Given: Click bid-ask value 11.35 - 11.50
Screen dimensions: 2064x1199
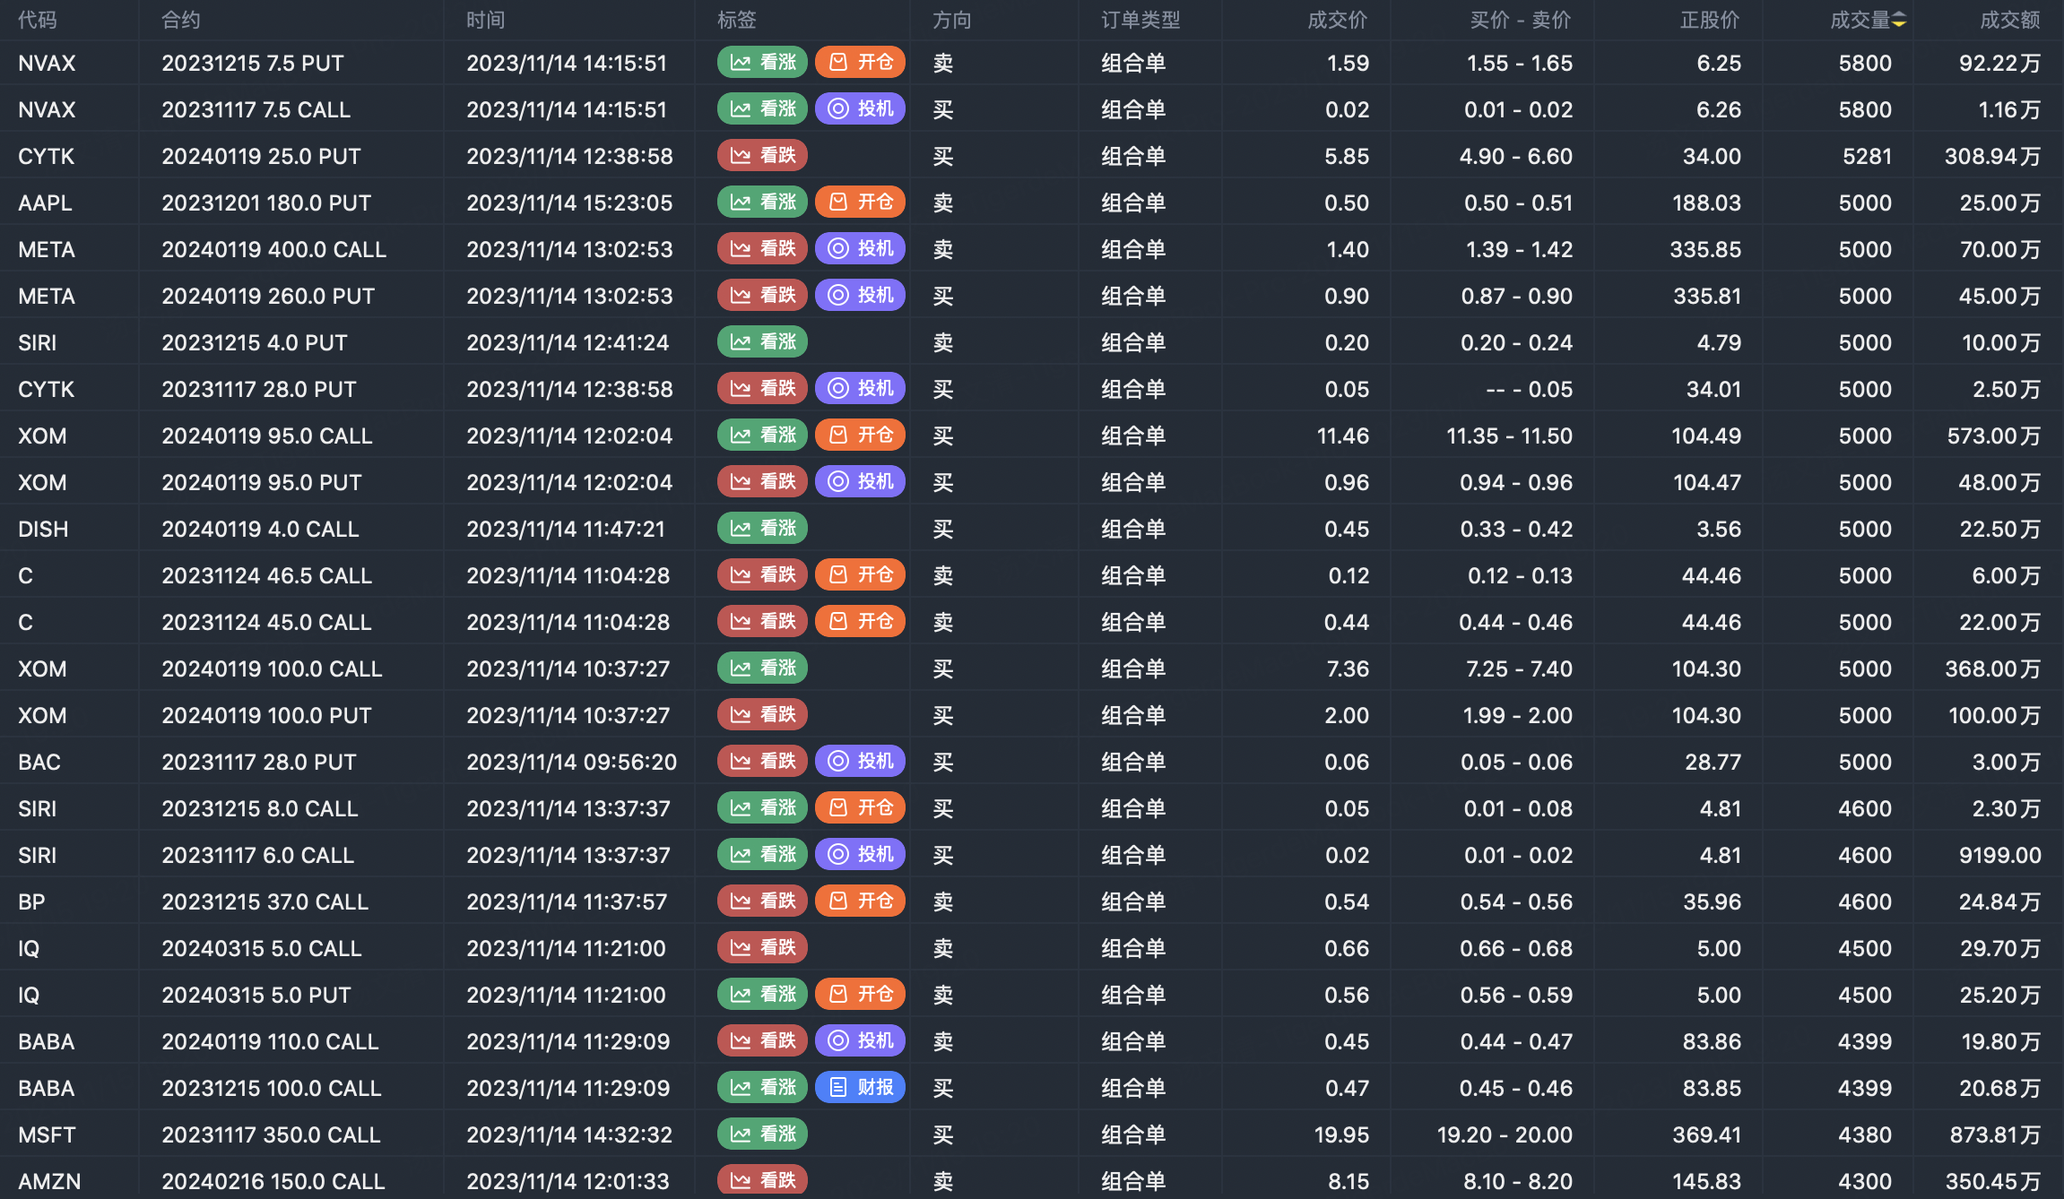Looking at the screenshot, I should pos(1510,436).
